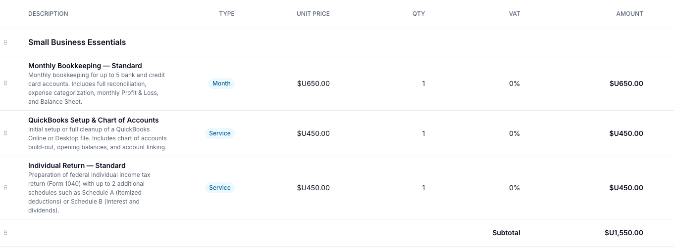Image resolution: width=674 pixels, height=252 pixels.
Task: Edit VAT percentage for Individual Return
Action: (x=515, y=188)
